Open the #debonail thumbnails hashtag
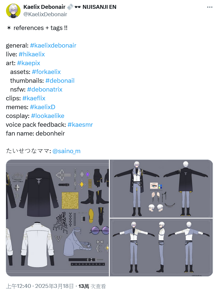Screen dimensions: 219x295 60,81
